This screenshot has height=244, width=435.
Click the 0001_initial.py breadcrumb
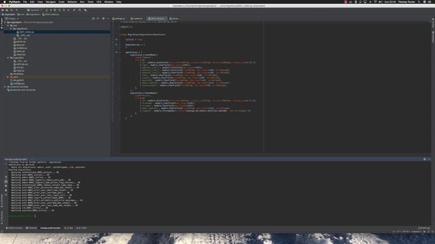(x=50, y=14)
